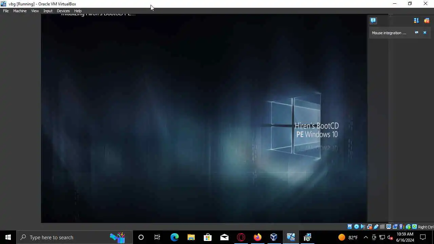
Task: Click the Mouse integration suppress icon
Action: (x=416, y=33)
